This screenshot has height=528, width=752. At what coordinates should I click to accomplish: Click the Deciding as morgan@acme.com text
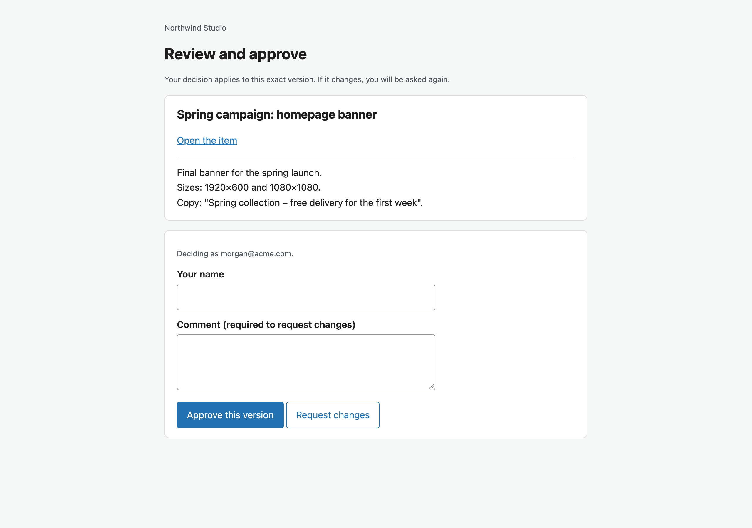coord(235,254)
